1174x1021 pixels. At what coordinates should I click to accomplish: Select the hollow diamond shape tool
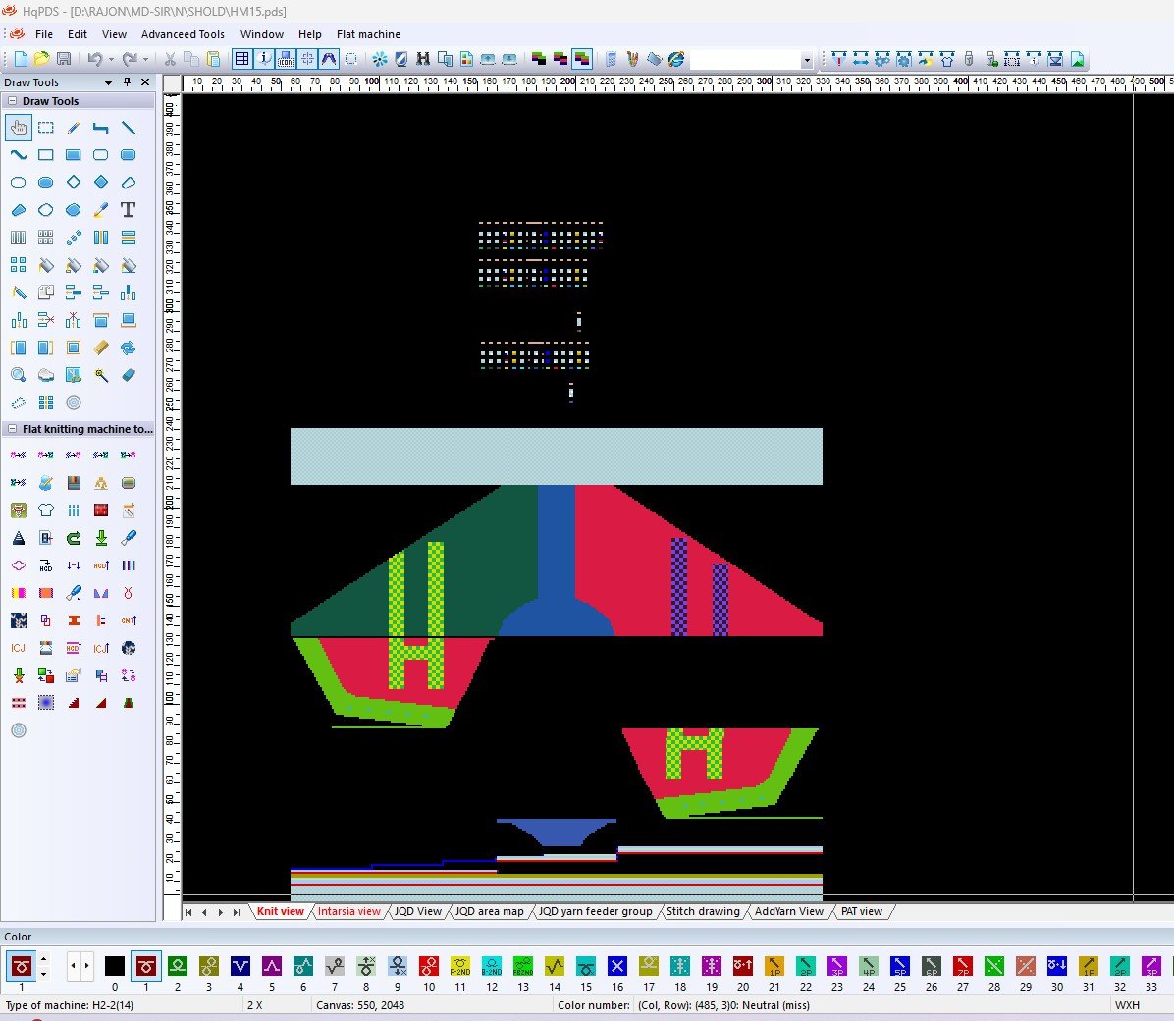tap(74, 183)
